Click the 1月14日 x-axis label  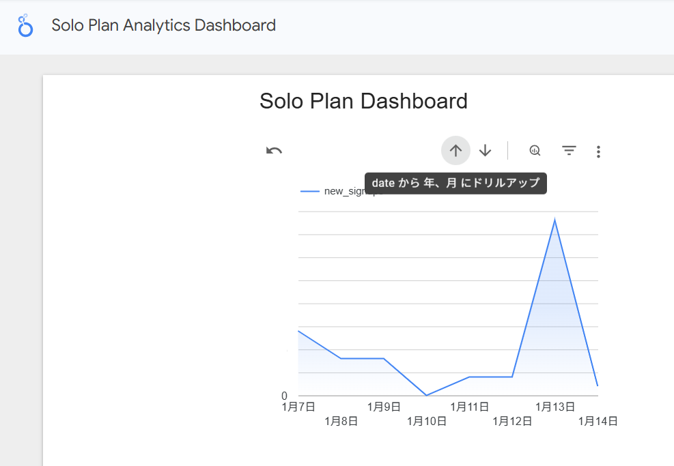(598, 421)
